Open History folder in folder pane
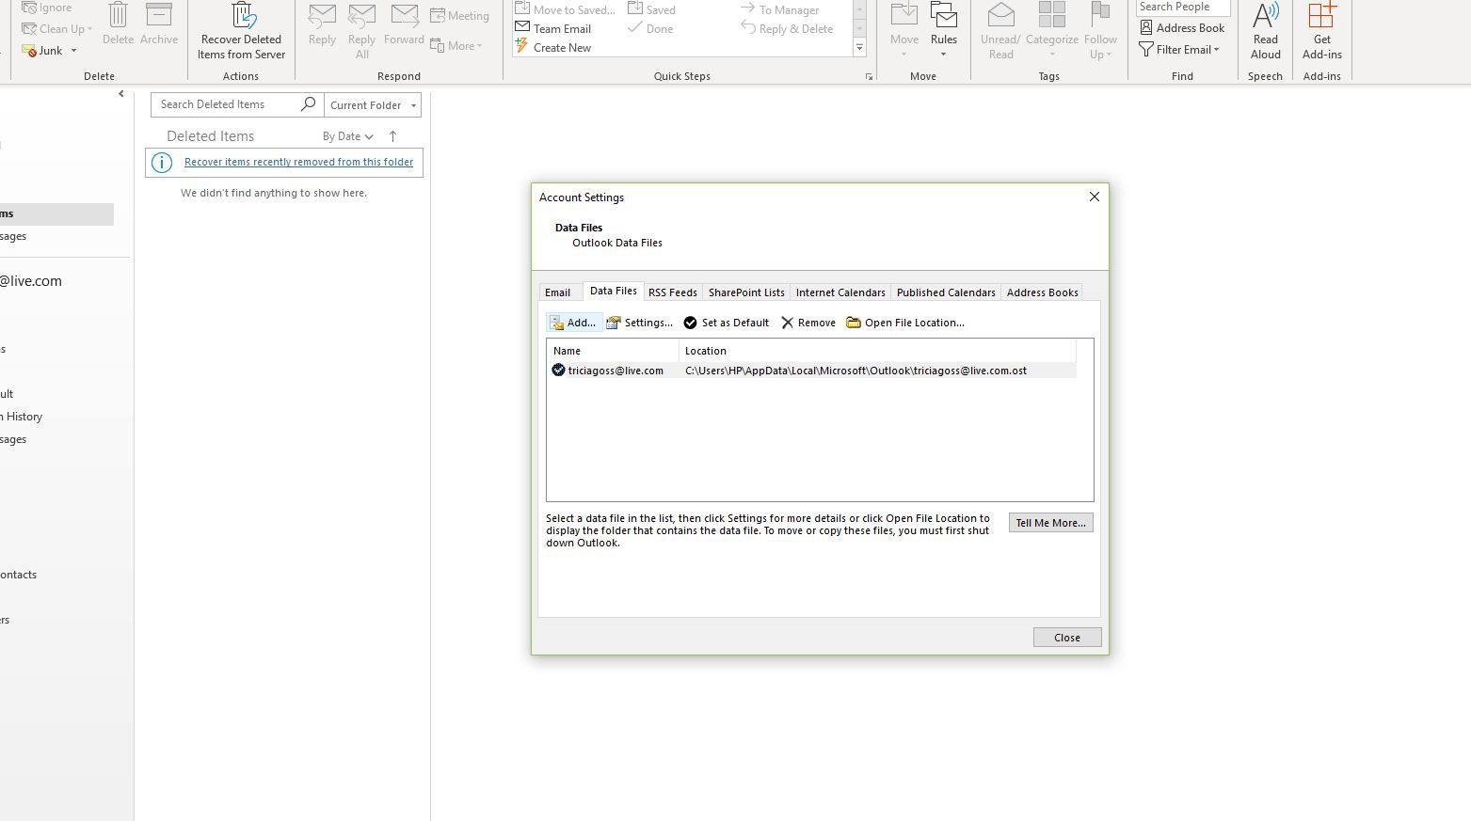 pos(22,417)
